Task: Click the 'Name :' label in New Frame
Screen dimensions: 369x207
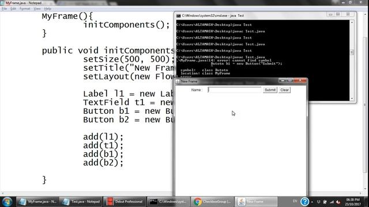Action: pyautogui.click(x=197, y=90)
